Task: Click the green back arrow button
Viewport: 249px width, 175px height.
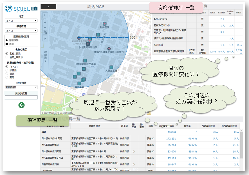Action: tap(21, 105)
